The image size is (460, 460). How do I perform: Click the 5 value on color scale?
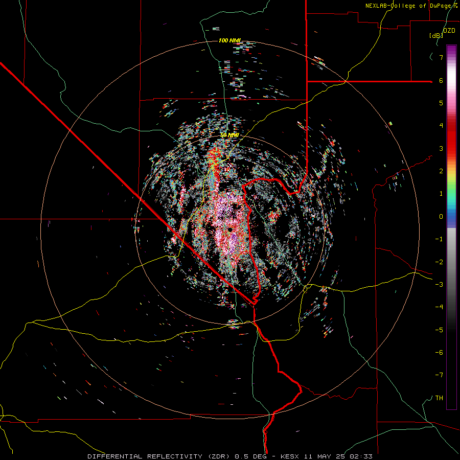point(441,103)
